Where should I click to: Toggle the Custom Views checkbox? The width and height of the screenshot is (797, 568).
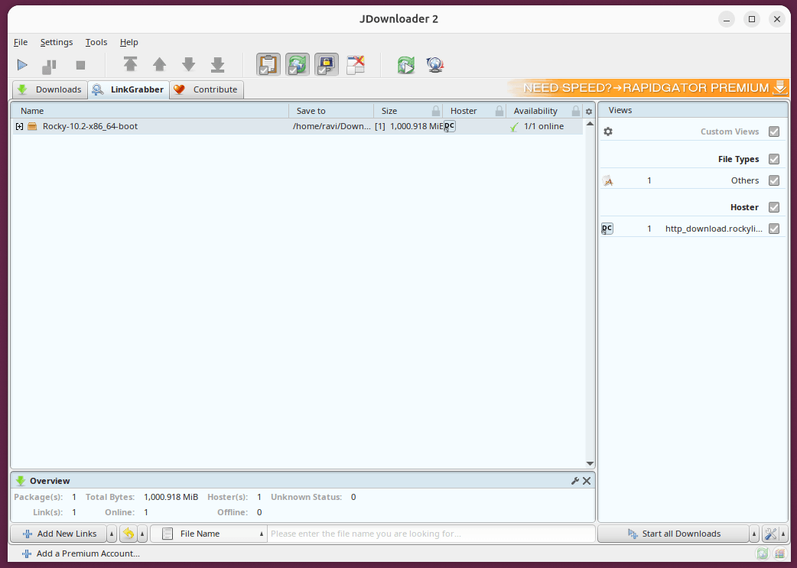pyautogui.click(x=773, y=131)
